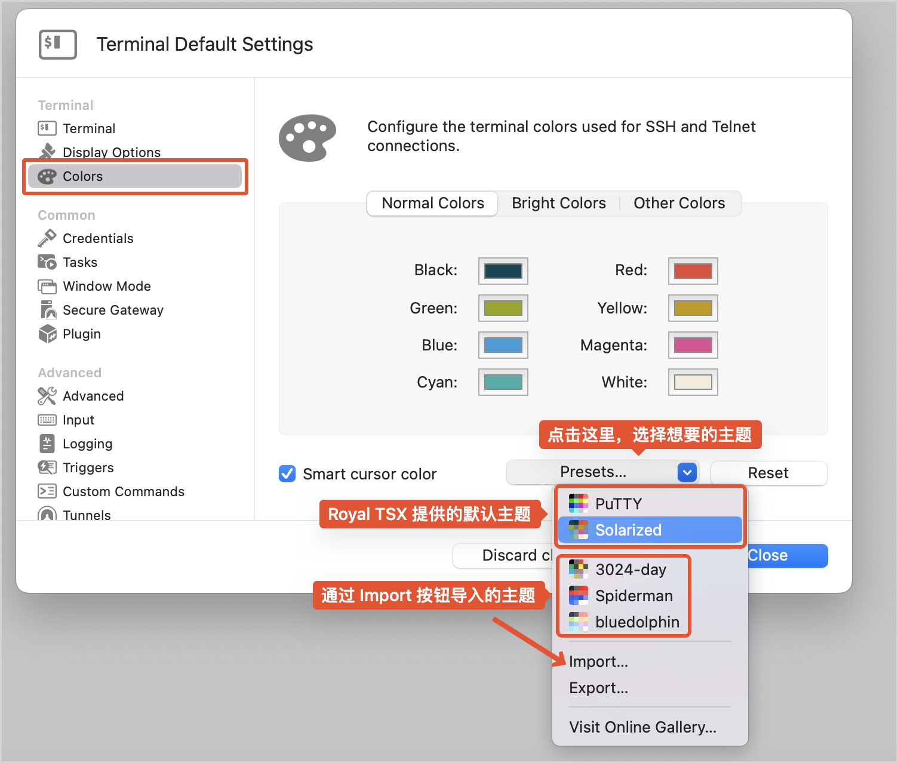The image size is (898, 763).
Task: Toggle the Smart cursor color checkbox
Action: [x=287, y=473]
